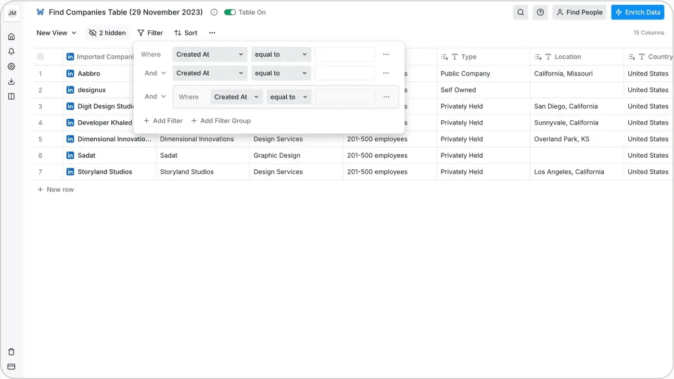The image size is (674, 379).
Task: Open settings gear in the sidebar
Action: (12, 66)
